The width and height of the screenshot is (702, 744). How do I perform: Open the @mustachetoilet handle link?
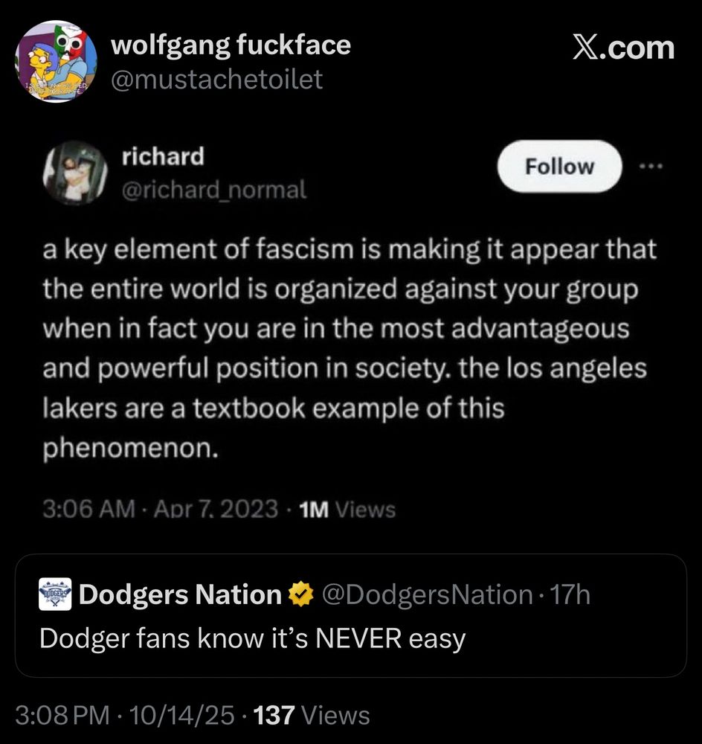[216, 79]
